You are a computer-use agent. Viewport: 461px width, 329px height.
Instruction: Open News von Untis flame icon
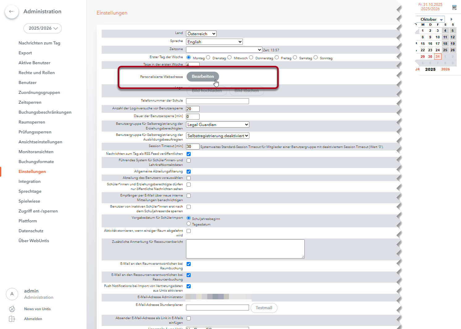point(12,309)
